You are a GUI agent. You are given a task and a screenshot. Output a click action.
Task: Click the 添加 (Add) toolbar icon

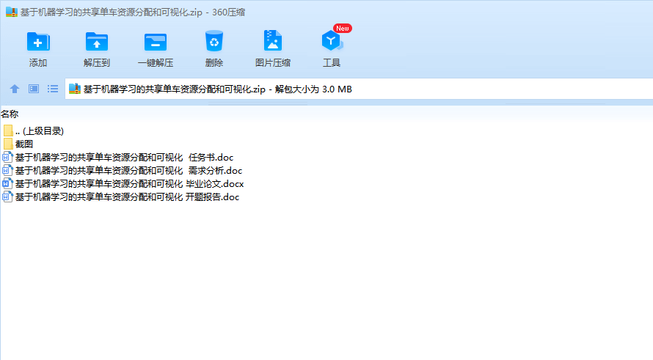pos(38,42)
